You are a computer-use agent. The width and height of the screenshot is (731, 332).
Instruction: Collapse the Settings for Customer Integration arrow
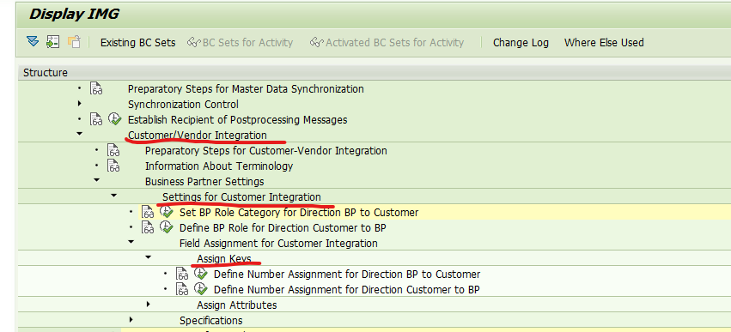[114, 196]
